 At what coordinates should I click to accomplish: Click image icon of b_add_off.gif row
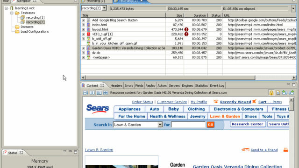pyautogui.click(x=88, y=39)
